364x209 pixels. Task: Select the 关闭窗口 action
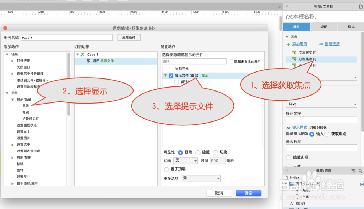coord(23,67)
